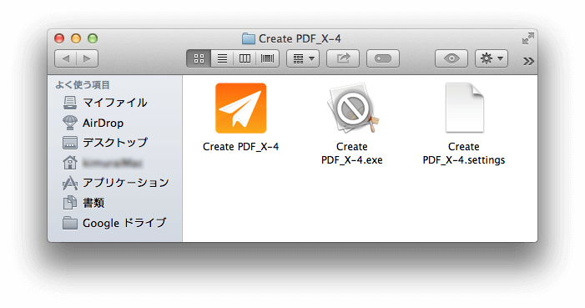
Task: Select the Create PDF_X-4.exe file icon
Action: point(352,108)
